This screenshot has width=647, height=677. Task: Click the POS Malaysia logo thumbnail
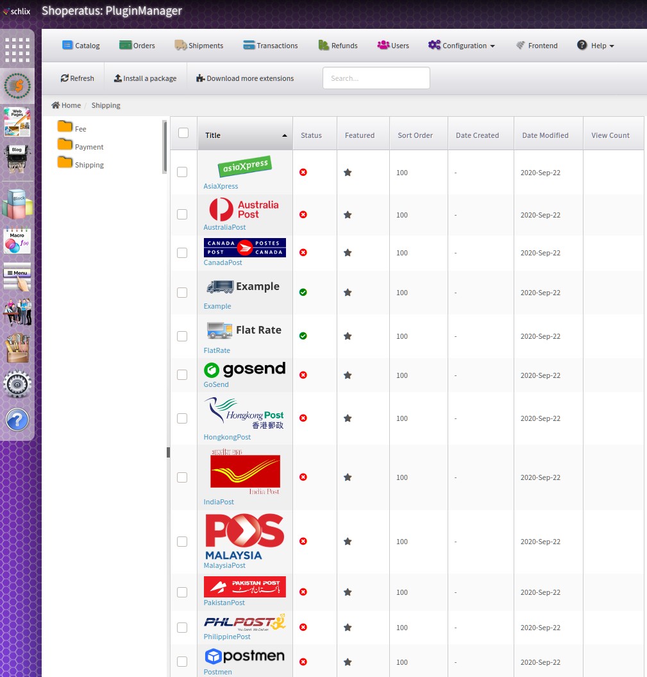[x=244, y=536]
